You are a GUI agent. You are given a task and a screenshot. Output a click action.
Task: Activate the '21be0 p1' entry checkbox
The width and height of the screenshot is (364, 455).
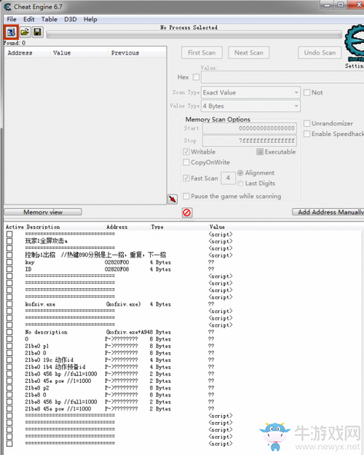pos(9,346)
